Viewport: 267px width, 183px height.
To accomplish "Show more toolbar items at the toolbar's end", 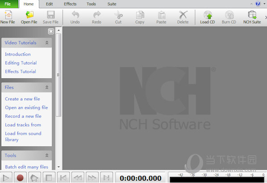I will point(266,17).
